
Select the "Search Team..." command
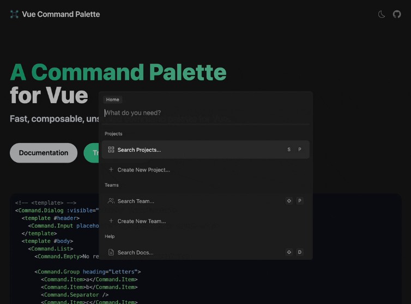[136, 201]
